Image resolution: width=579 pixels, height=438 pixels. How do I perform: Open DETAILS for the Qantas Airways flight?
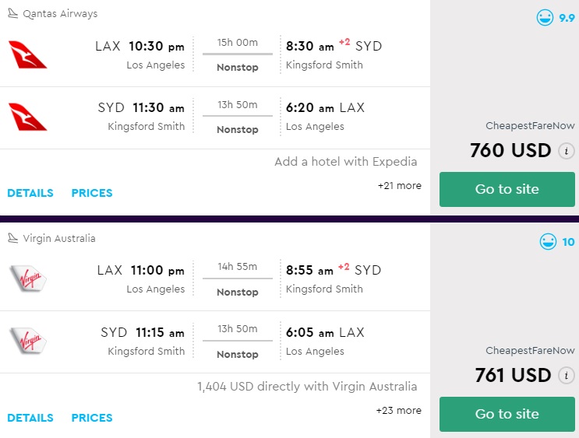[30, 193]
